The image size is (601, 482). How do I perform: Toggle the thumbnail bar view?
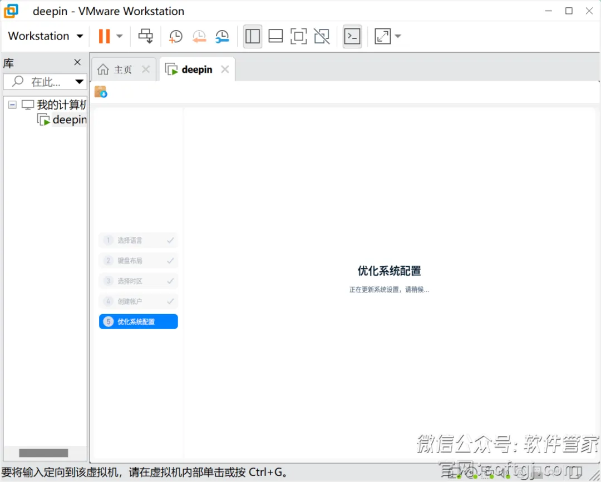pos(275,36)
